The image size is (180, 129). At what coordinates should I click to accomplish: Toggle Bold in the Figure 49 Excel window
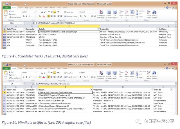[x=24, y=16]
